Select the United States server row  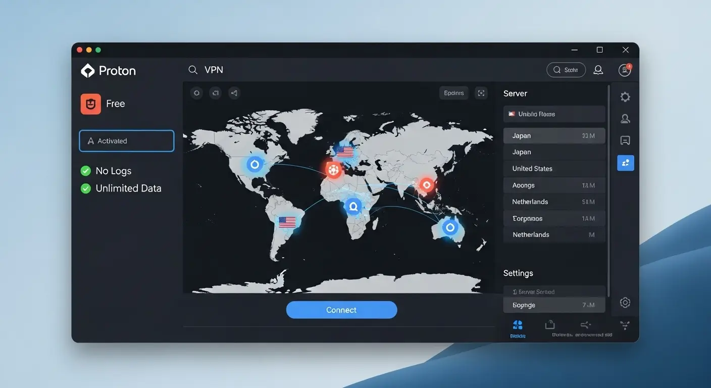tap(554, 169)
